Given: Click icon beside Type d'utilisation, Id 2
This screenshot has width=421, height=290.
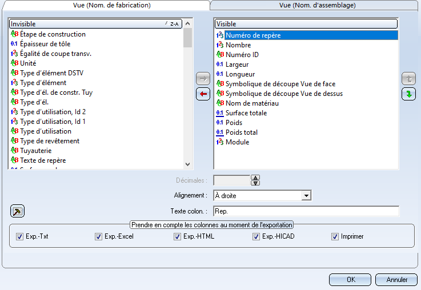Looking at the screenshot, I should (14, 111).
